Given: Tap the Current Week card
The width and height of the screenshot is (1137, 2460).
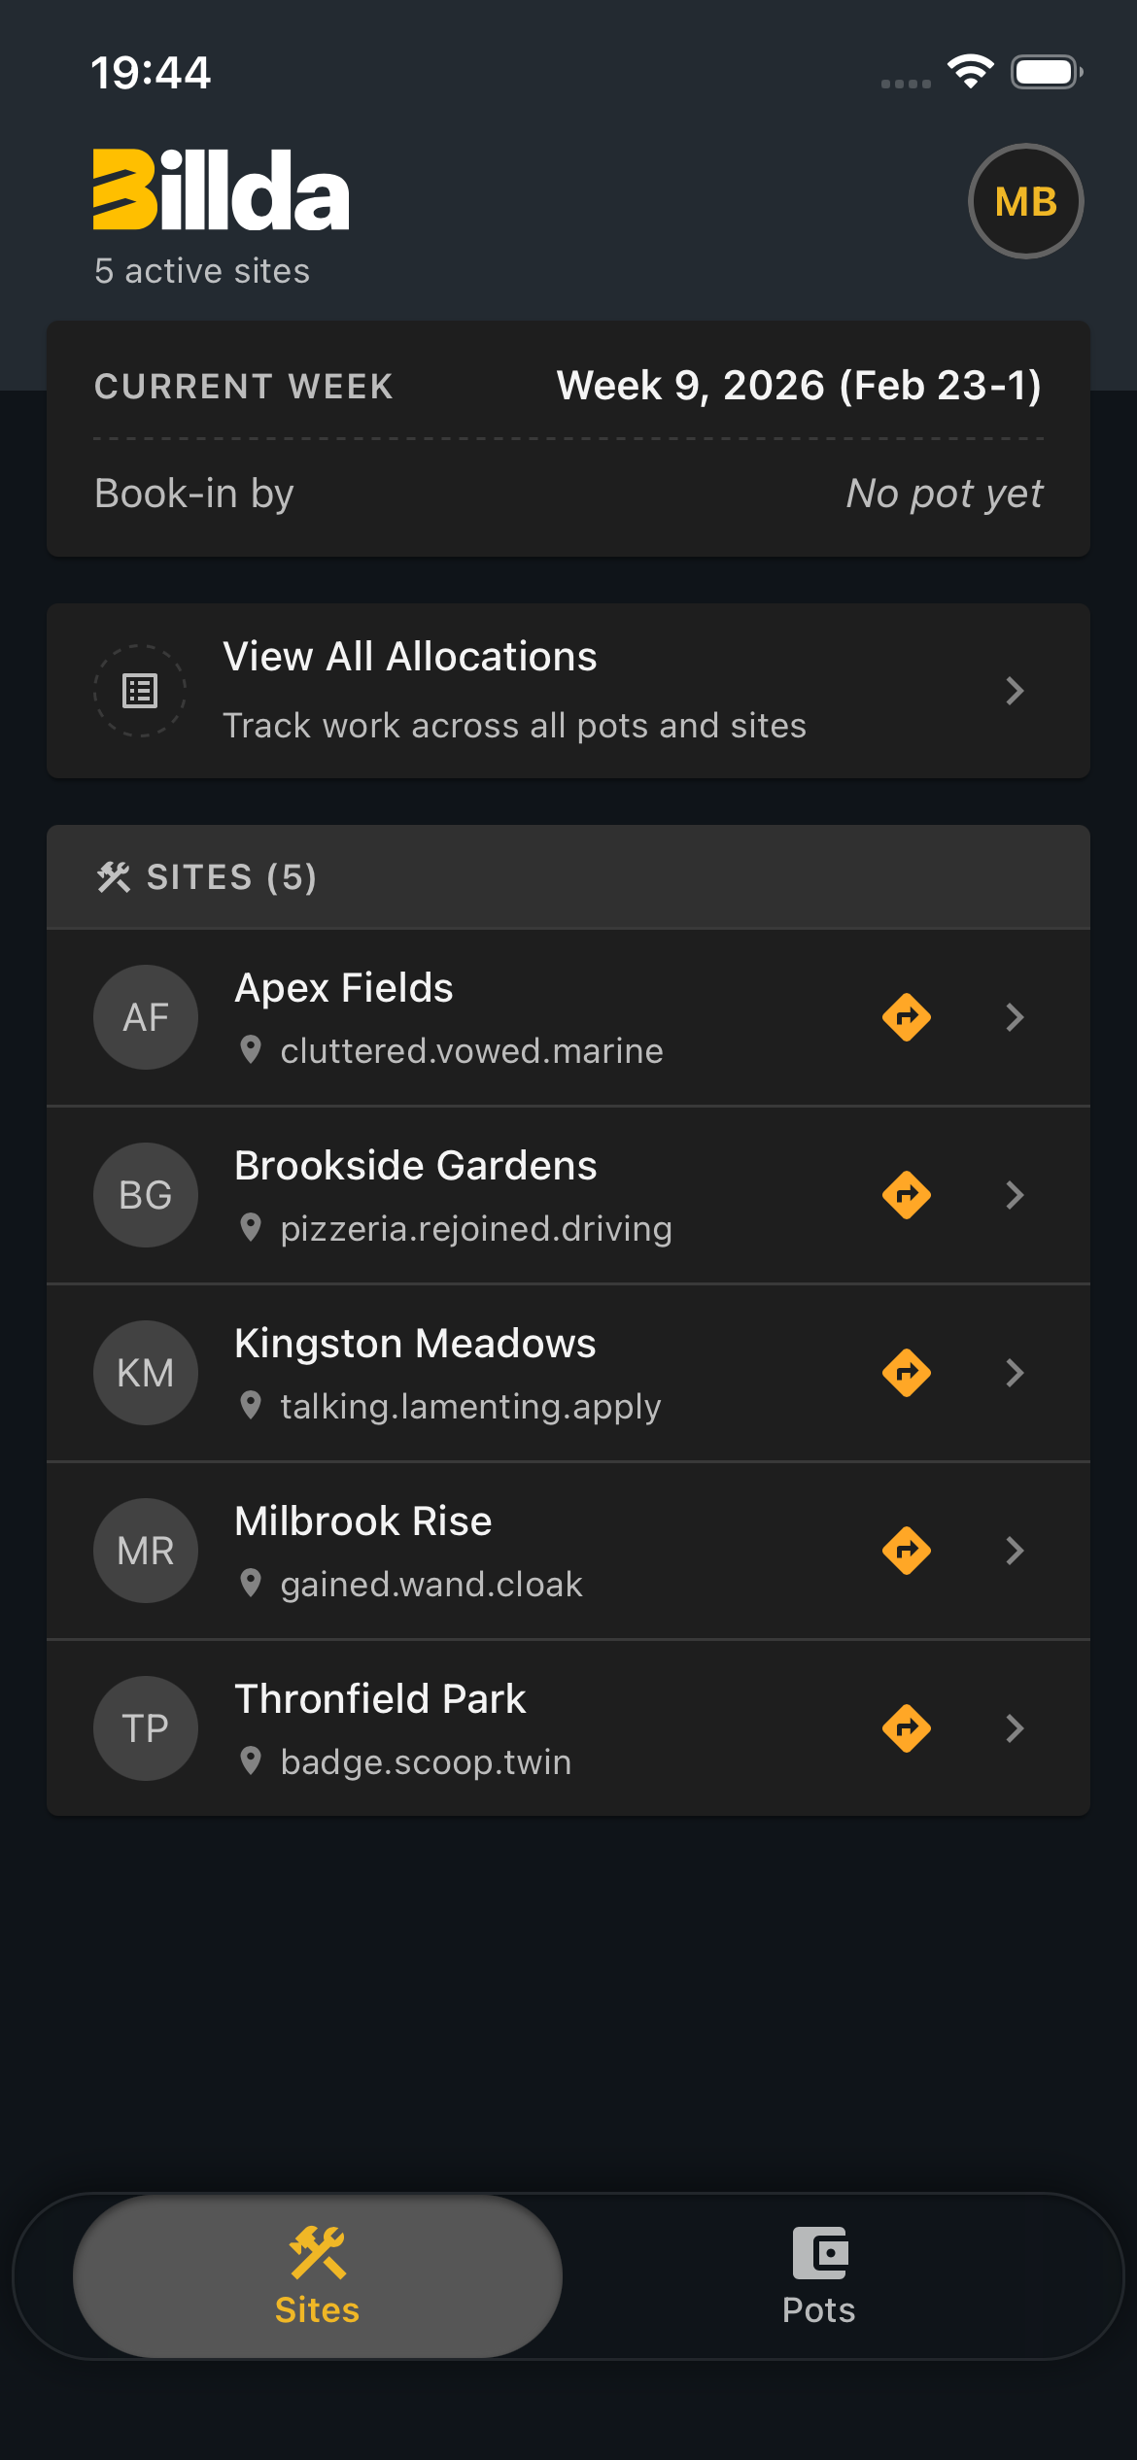Looking at the screenshot, I should [x=568, y=438].
